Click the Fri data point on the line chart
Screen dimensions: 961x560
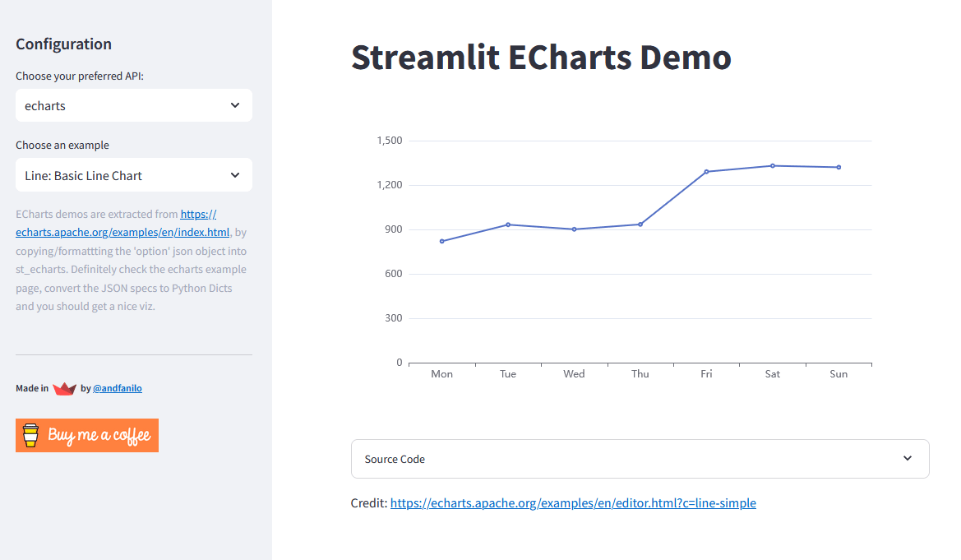point(707,172)
